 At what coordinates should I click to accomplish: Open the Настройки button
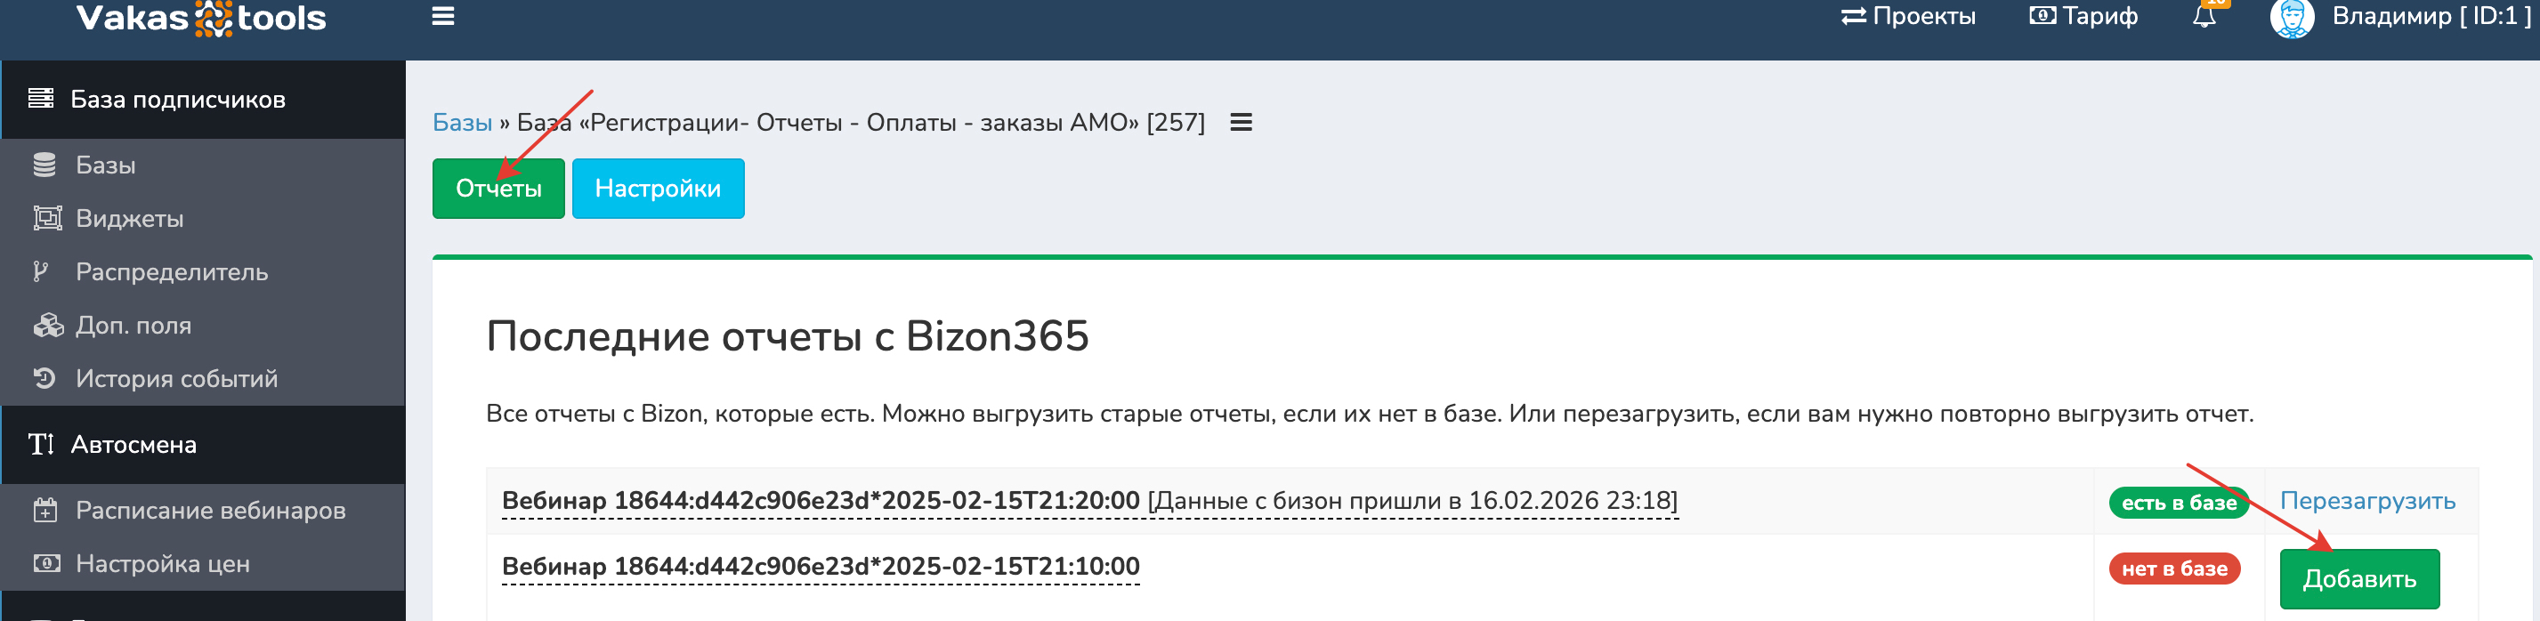[658, 189]
